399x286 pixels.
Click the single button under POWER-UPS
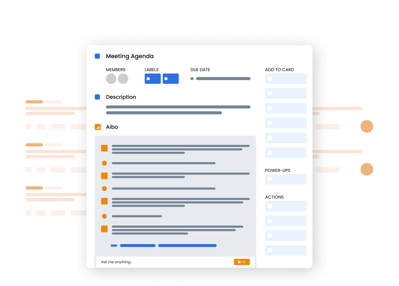pyautogui.click(x=286, y=179)
